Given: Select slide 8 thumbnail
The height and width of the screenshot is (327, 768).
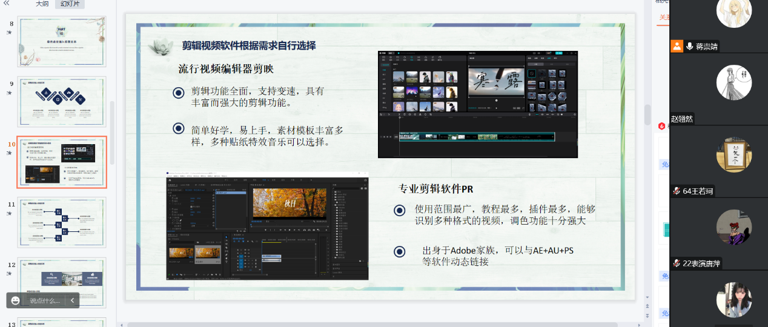Looking at the screenshot, I should coord(61,41).
